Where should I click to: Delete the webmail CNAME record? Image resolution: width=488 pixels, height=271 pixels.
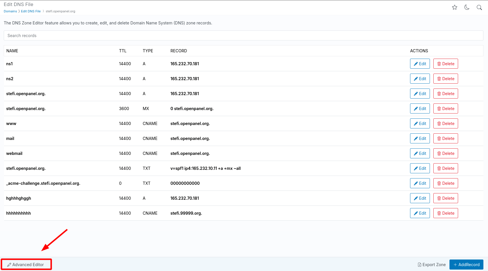445,153
